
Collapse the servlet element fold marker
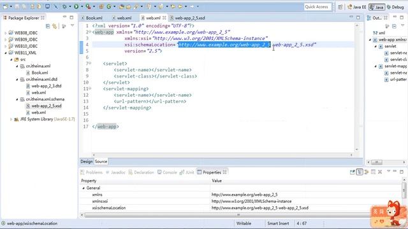pyautogui.click(x=90, y=64)
